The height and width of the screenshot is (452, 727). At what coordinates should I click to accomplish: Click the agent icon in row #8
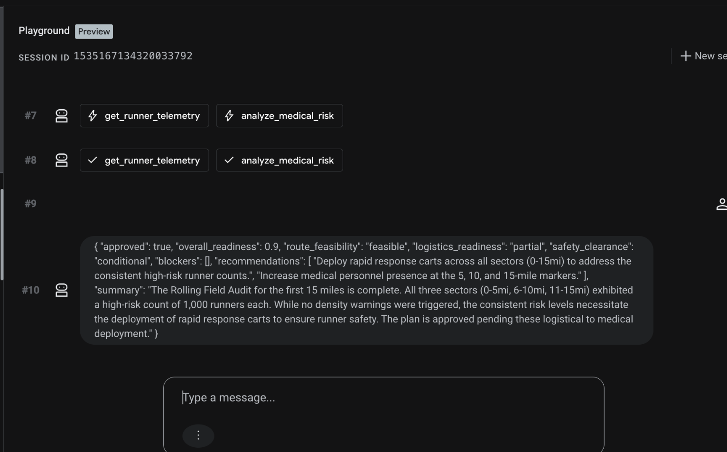click(62, 160)
